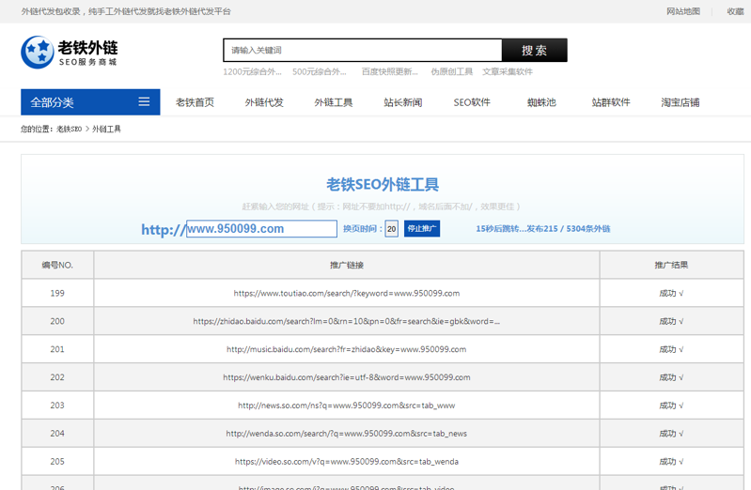The height and width of the screenshot is (490, 751).
Task: Click row number 202 cell
Action: pos(57,377)
